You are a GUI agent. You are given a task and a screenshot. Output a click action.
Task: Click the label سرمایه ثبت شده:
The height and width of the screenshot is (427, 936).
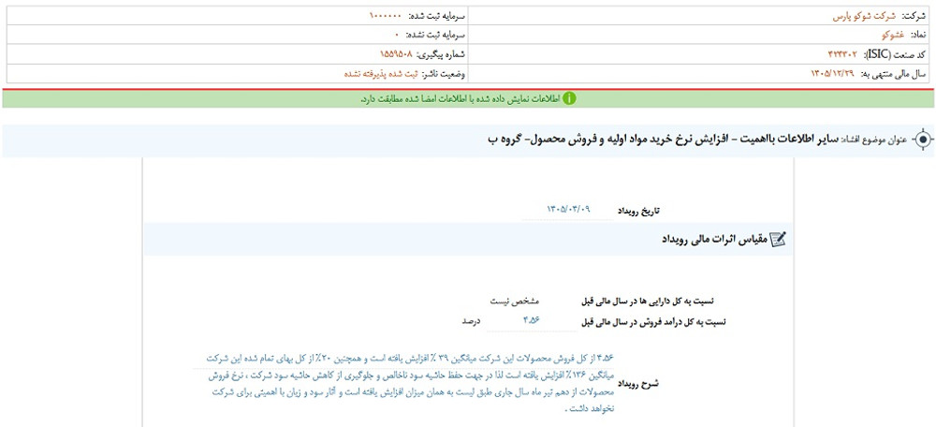pyautogui.click(x=438, y=16)
